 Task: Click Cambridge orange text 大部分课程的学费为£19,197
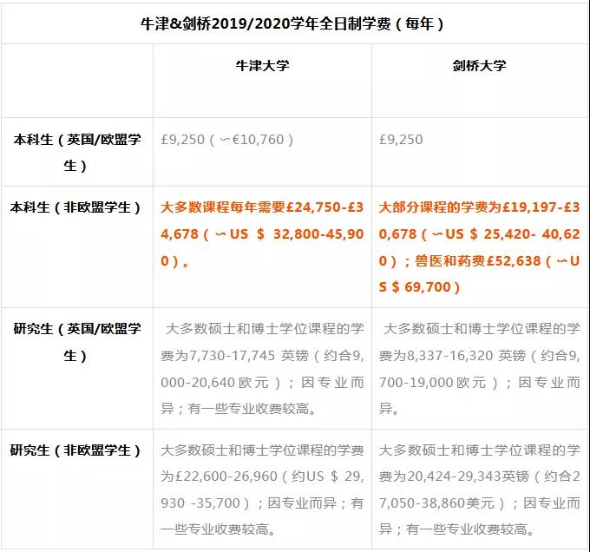468,207
